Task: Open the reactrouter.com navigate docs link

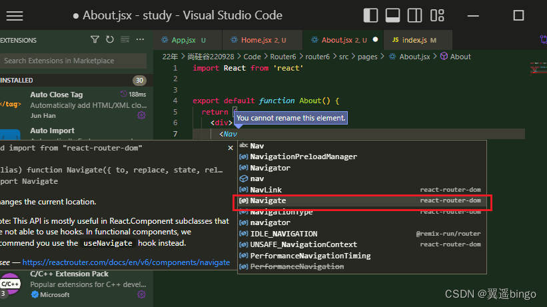Action: coord(126,262)
